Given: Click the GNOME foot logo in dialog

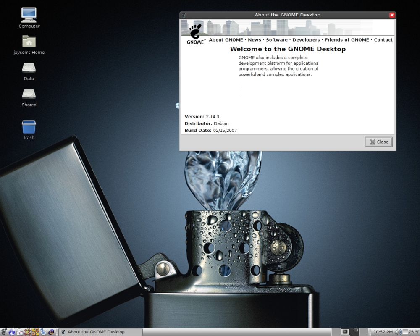Looking at the screenshot, I should (196, 34).
